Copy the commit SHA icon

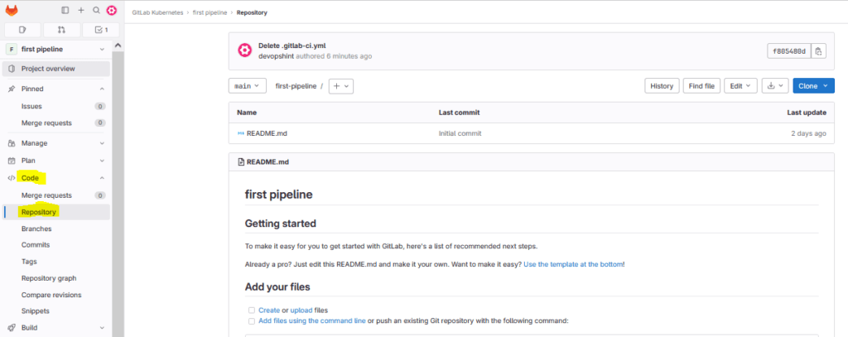pyautogui.click(x=819, y=51)
